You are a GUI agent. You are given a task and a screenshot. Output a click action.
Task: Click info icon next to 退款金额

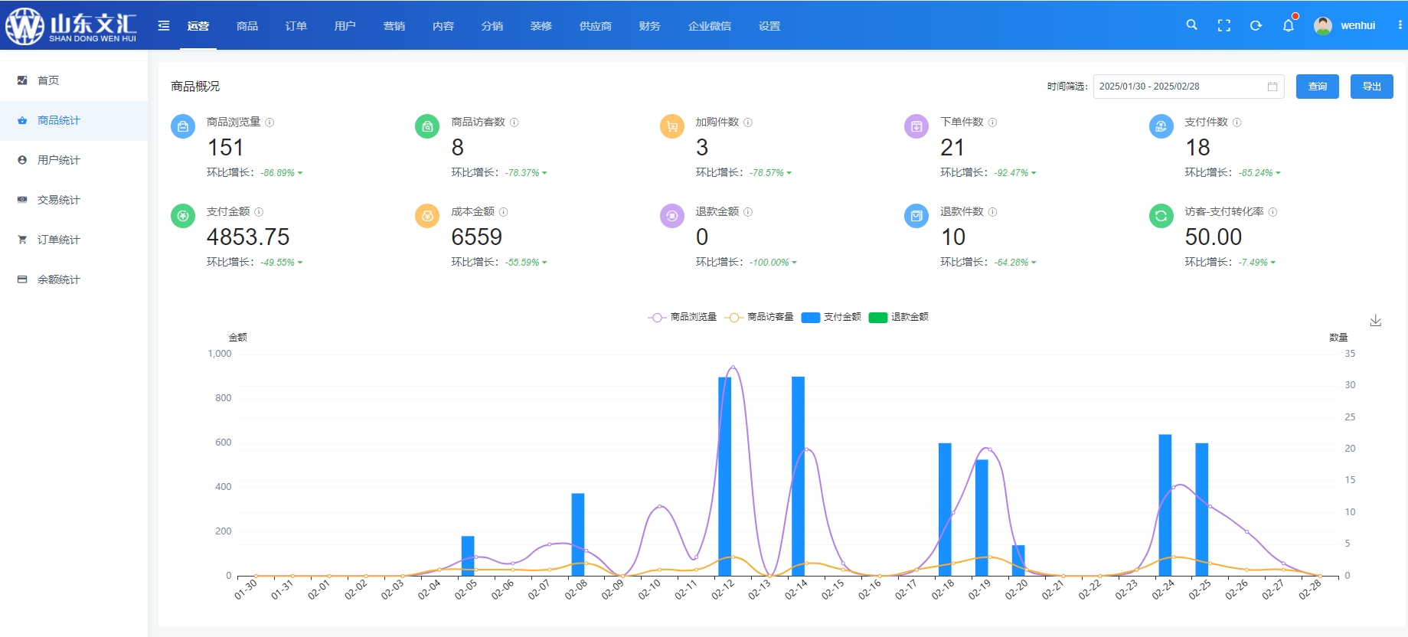coord(748,212)
